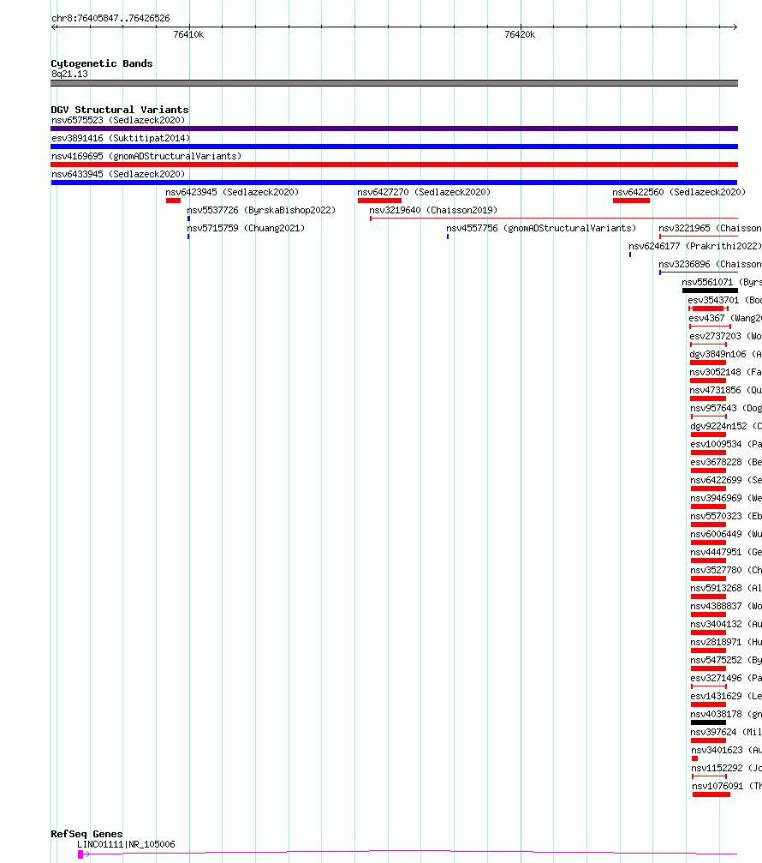This screenshot has width=762, height=863.
Task: Open the nsv4169695 gnomADStructuralVariants label
Action: [146, 156]
